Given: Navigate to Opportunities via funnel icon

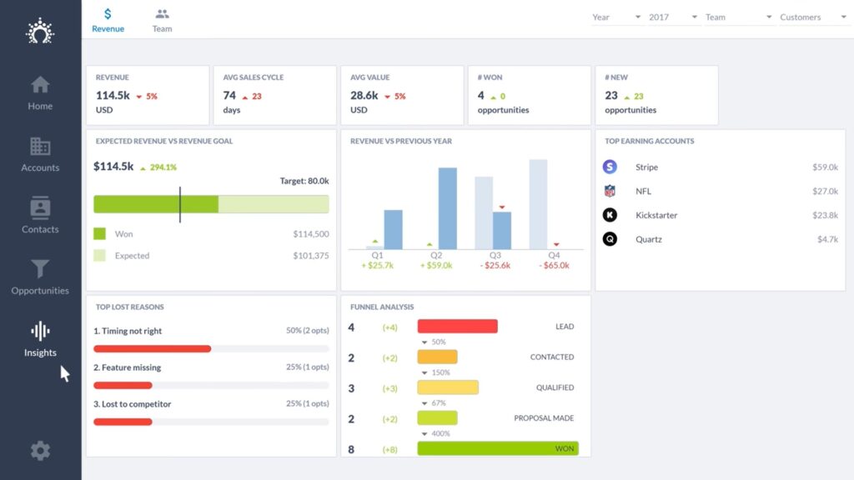Looking at the screenshot, I should pos(39,275).
